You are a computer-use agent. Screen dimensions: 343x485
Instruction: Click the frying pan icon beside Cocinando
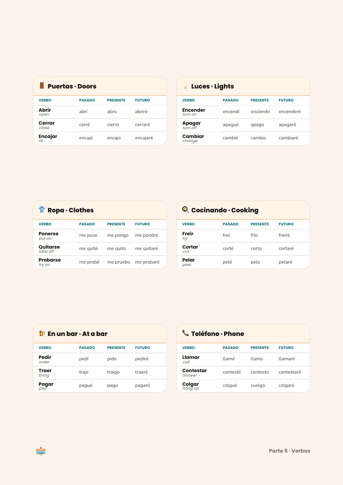pos(186,210)
